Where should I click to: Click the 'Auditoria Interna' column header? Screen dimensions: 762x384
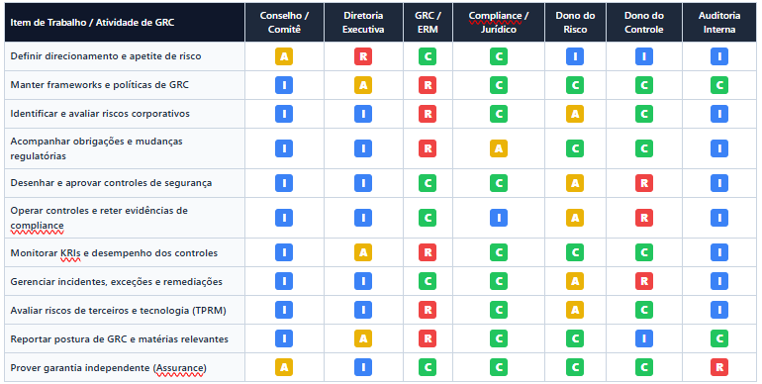[x=719, y=23]
